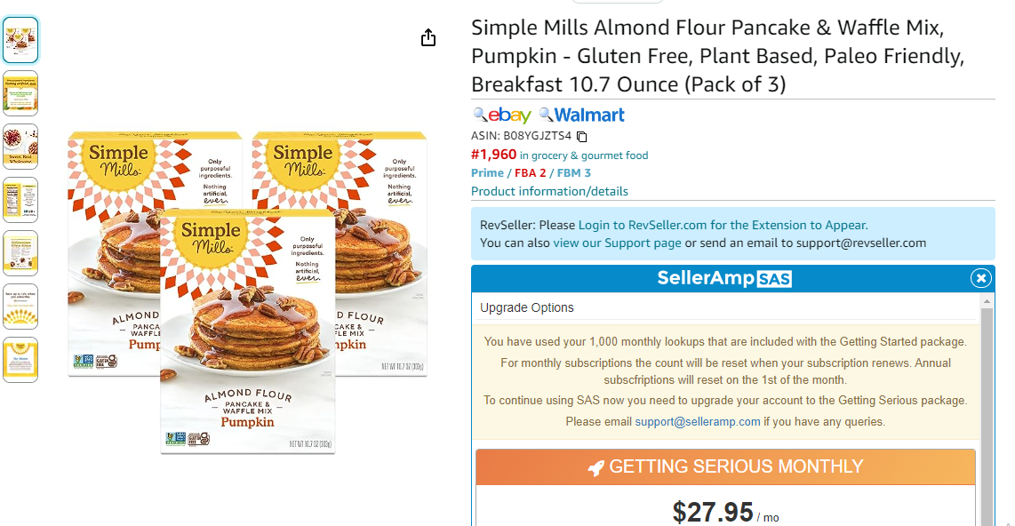This screenshot has height=526, width=1015.
Task: Open the last thumbnail in the strip
Action: tap(20, 359)
